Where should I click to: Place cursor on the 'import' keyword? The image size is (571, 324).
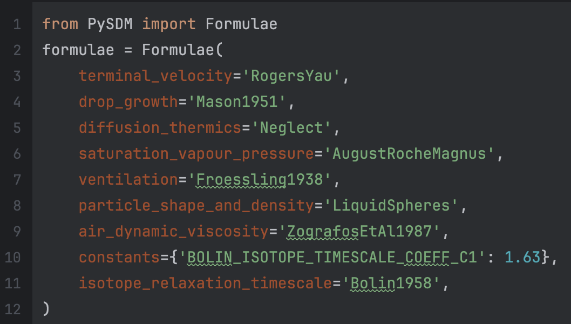coord(169,24)
